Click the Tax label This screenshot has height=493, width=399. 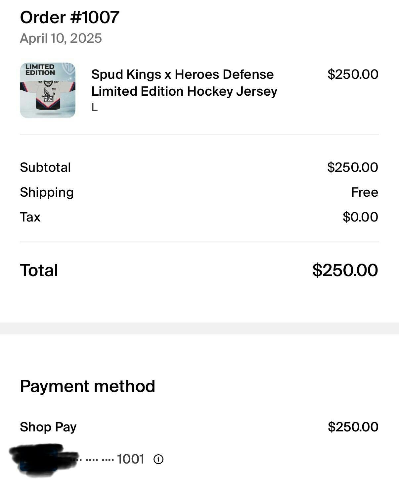pos(30,217)
